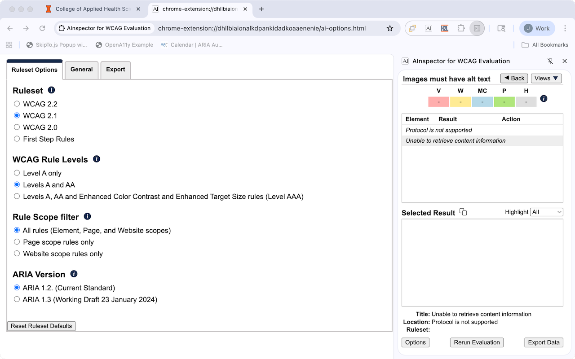
Task: Open the Work profile menu
Action: (x=537, y=28)
